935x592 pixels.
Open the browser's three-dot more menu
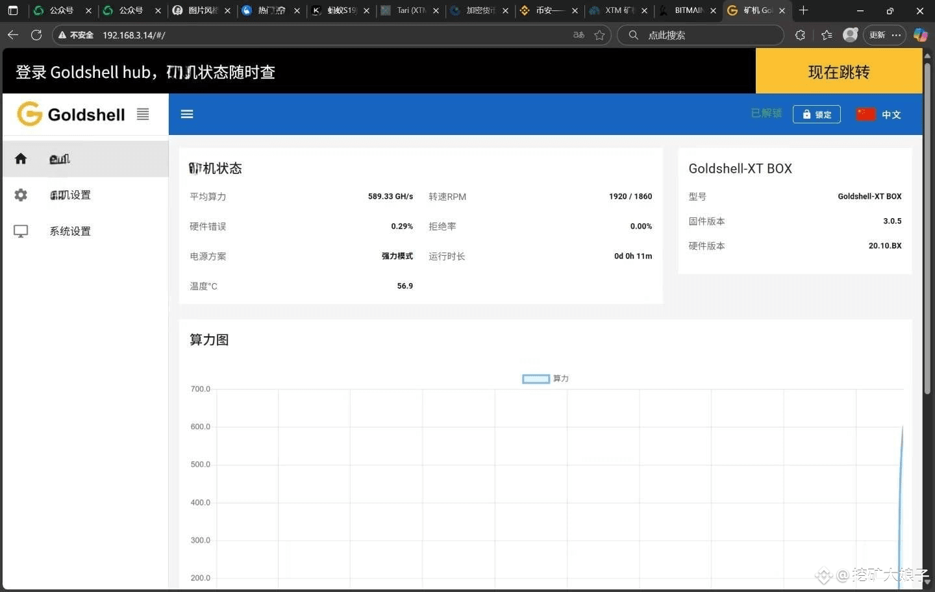pyautogui.click(x=897, y=35)
